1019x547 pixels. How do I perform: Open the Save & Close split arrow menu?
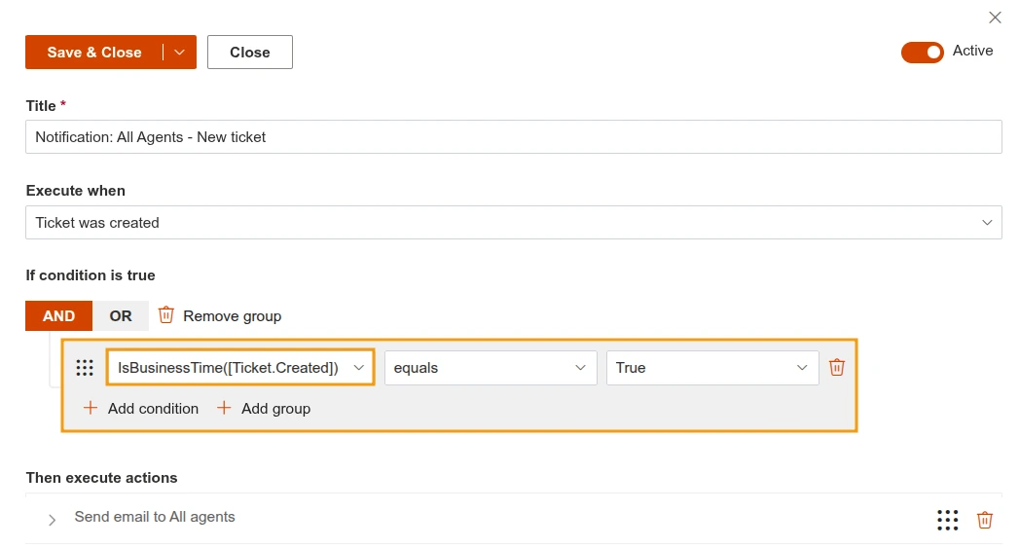pos(179,53)
